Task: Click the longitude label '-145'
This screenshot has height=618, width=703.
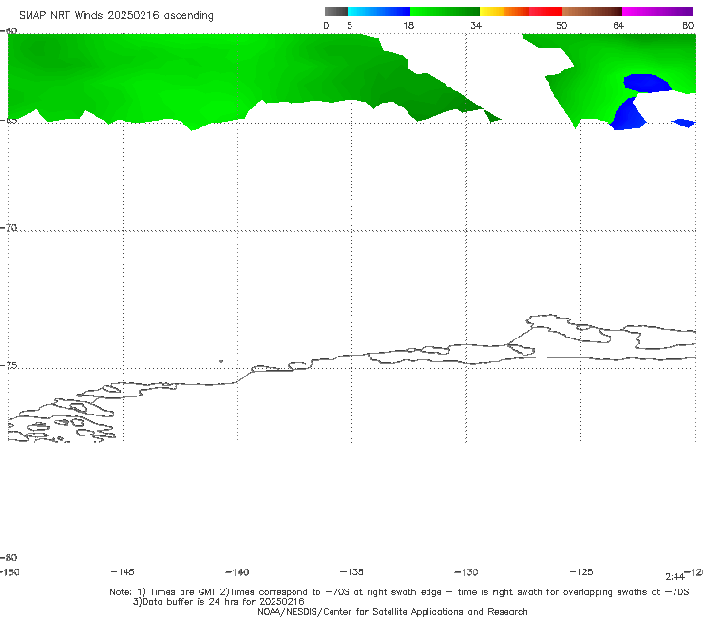Action: 123,571
